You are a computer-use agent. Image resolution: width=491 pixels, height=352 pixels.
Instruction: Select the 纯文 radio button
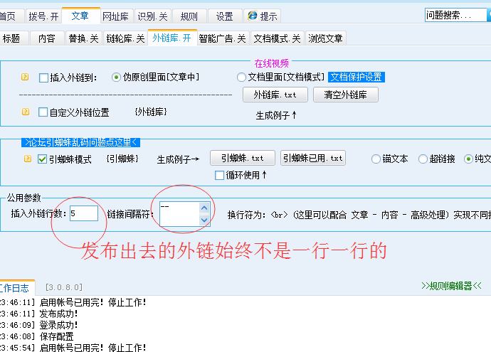(468, 159)
